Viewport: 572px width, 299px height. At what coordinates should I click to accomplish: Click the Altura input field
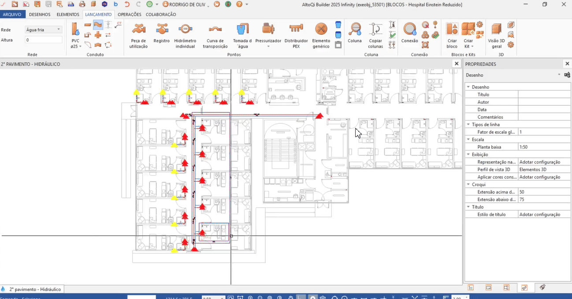click(43, 40)
